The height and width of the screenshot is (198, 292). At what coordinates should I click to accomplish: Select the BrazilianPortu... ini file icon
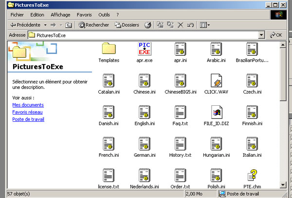252,49
